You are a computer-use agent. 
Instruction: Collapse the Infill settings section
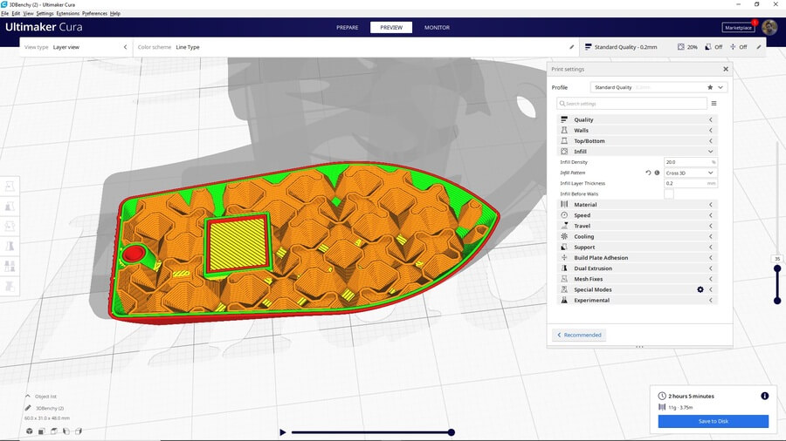tap(637, 152)
